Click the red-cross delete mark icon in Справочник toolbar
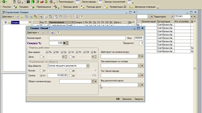Screen dimensions: 202x113 (x=36, y=17)
